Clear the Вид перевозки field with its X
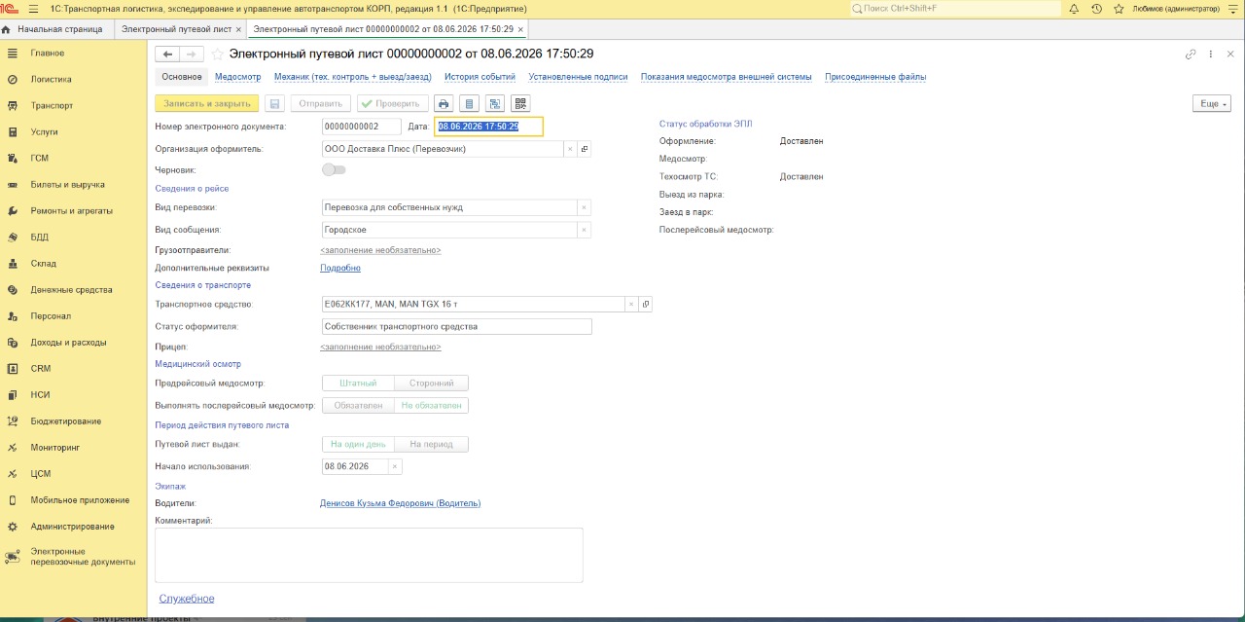The width and height of the screenshot is (1245, 622). (x=584, y=207)
